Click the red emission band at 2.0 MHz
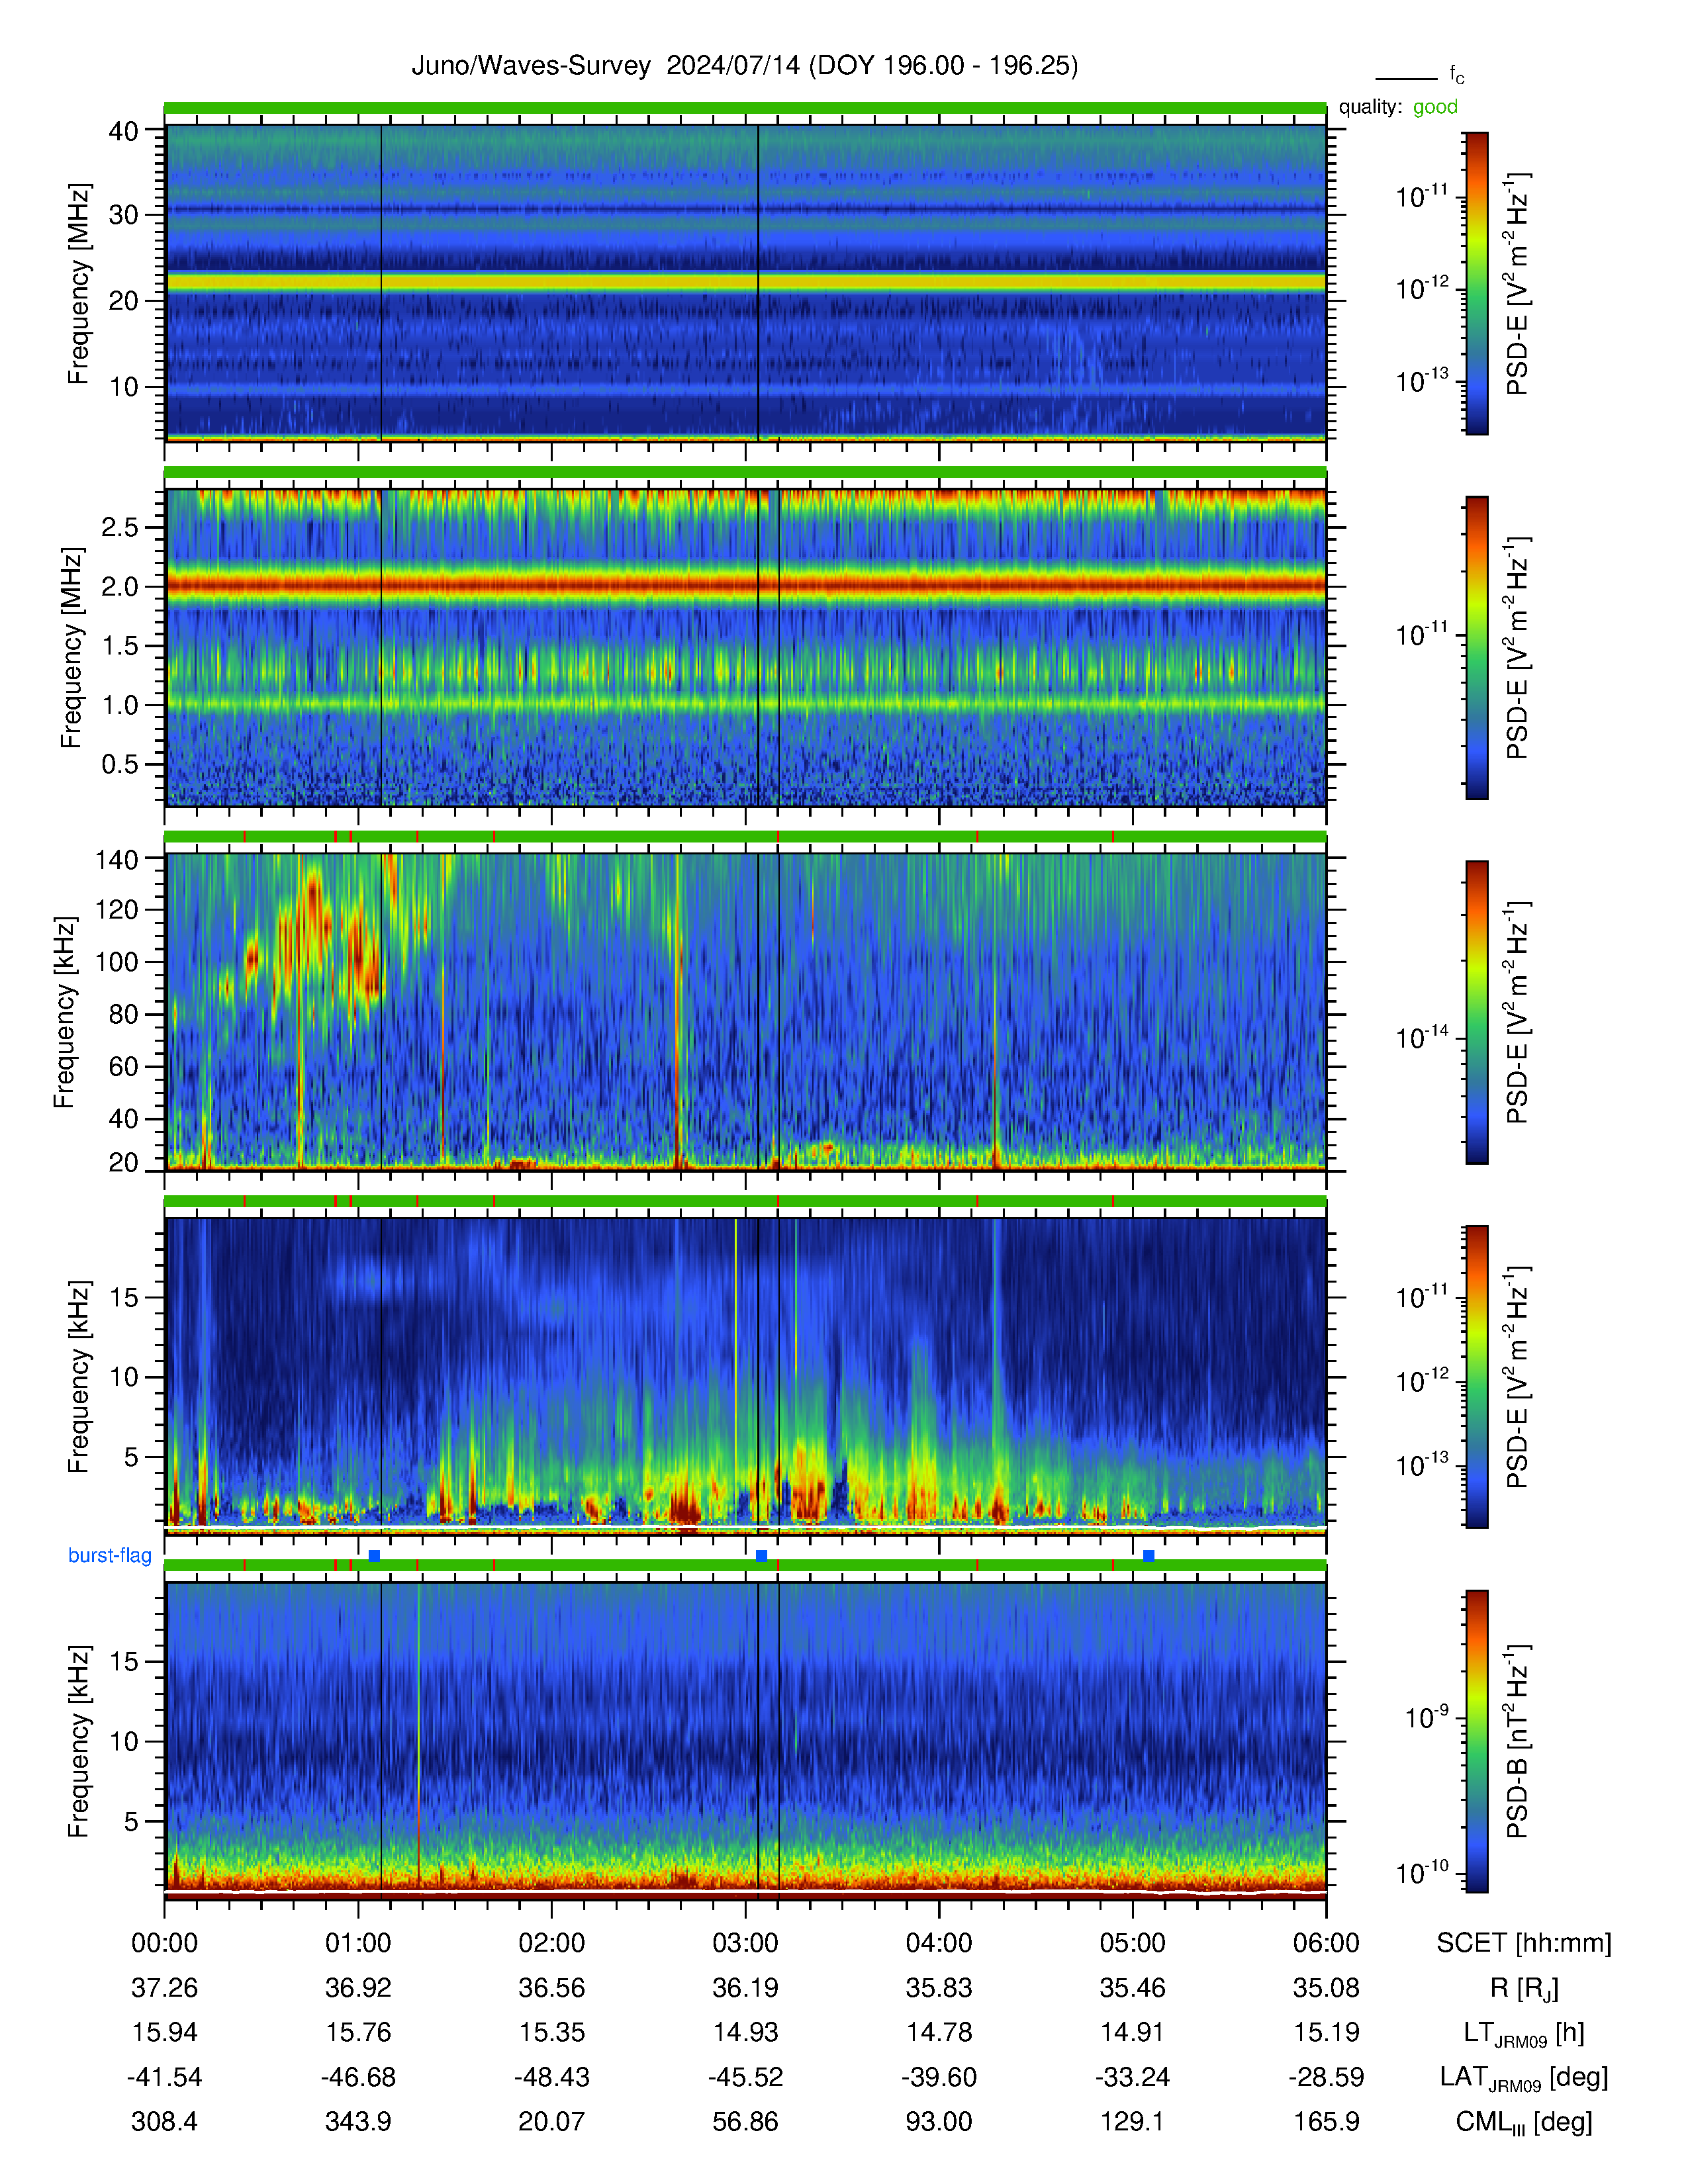Screen dimensions: 1688x2184 [x=745, y=584]
